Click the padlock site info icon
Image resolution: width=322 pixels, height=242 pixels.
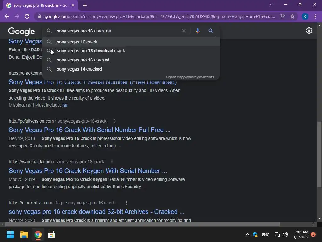[x=40, y=16]
